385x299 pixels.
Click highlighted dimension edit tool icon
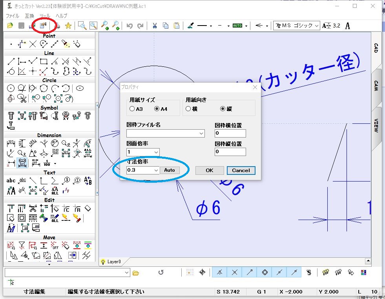coord(22,163)
